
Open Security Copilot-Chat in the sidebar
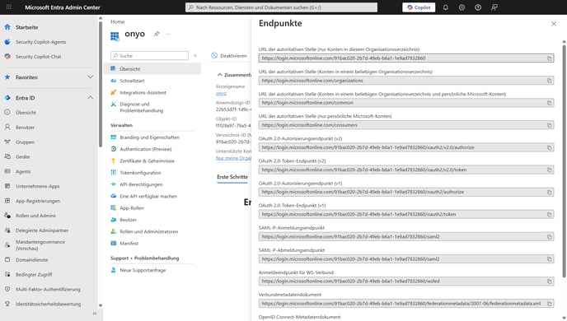tap(38, 57)
